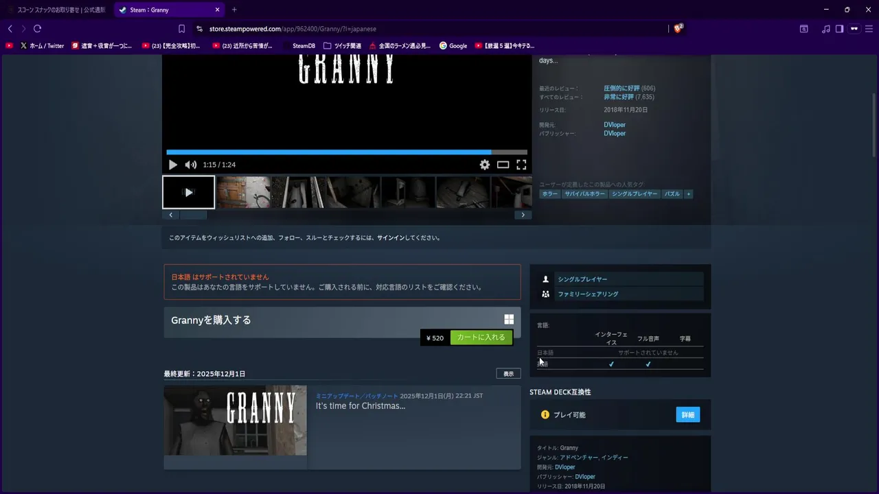Image resolution: width=879 pixels, height=494 pixels.
Task: Click the Steam Deck 詳細 button
Action: [688, 414]
